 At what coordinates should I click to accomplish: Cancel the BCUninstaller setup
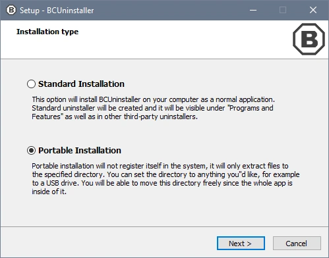pos(297,243)
